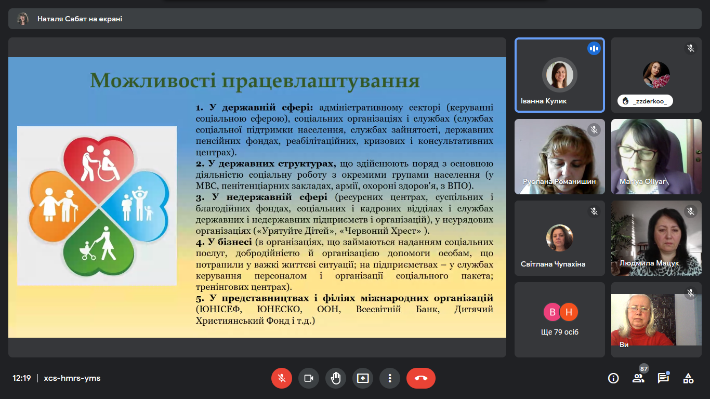710x399 pixels.
Task: Show the participants list with 87 people
Action: click(638, 378)
